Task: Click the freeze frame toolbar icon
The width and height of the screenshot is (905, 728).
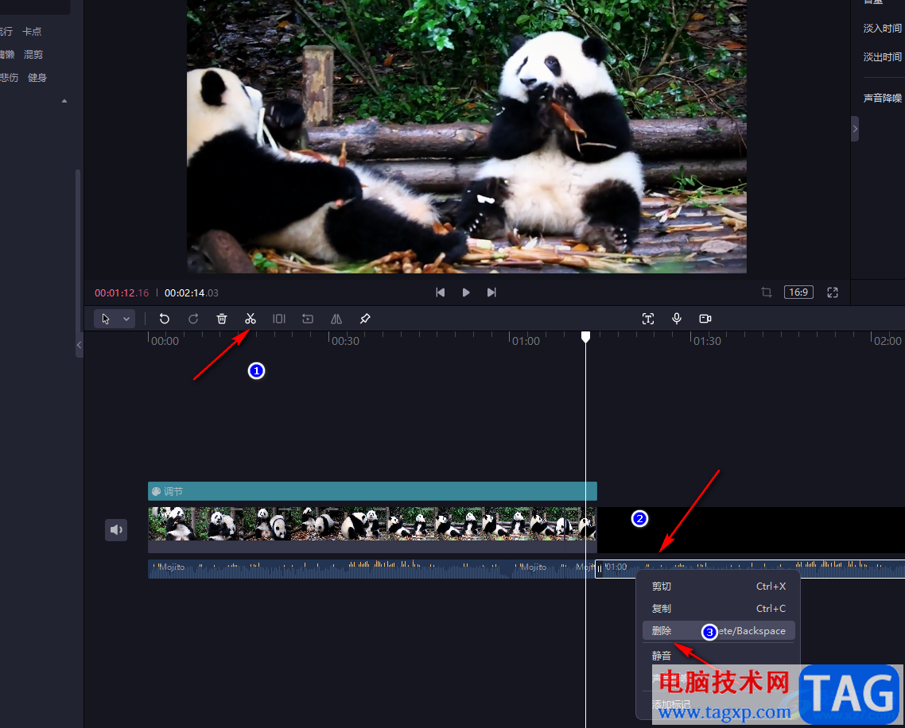Action: pos(308,319)
